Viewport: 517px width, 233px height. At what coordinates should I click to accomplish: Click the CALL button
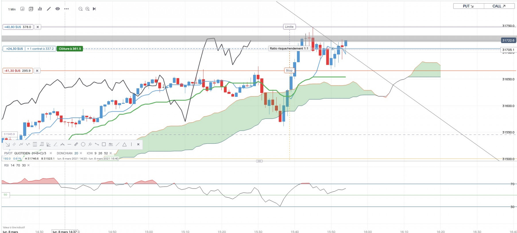tap(499, 6)
